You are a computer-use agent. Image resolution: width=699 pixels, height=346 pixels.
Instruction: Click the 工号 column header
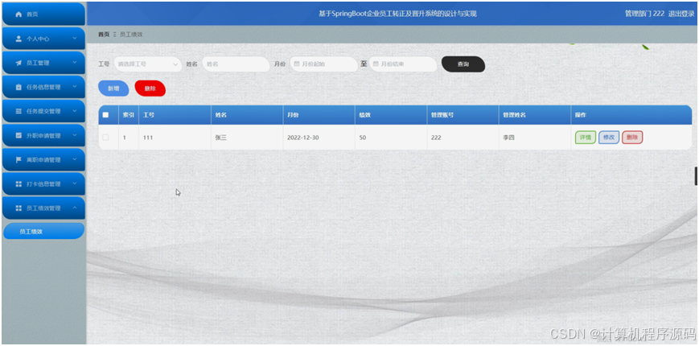175,115
